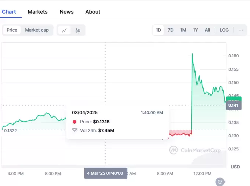Select the All time range

point(207,30)
